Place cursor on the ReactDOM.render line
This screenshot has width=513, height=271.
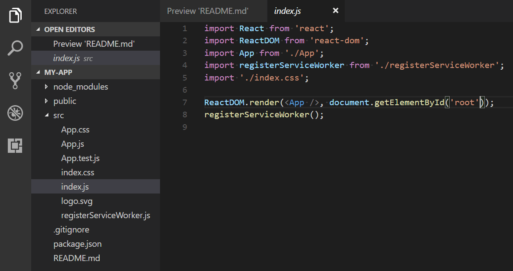304,102
